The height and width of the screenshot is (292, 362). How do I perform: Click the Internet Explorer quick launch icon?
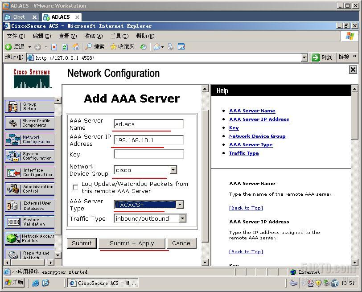coord(36,283)
